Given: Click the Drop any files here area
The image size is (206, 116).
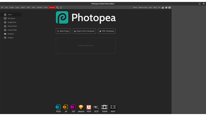Looking at the screenshot, I should 86,45.
